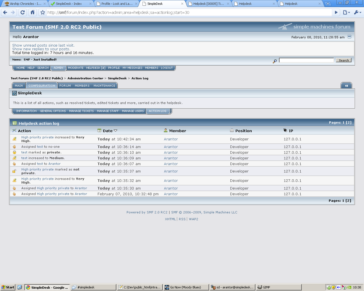Sort log by Member column header
The image size is (364, 291).
(177, 131)
